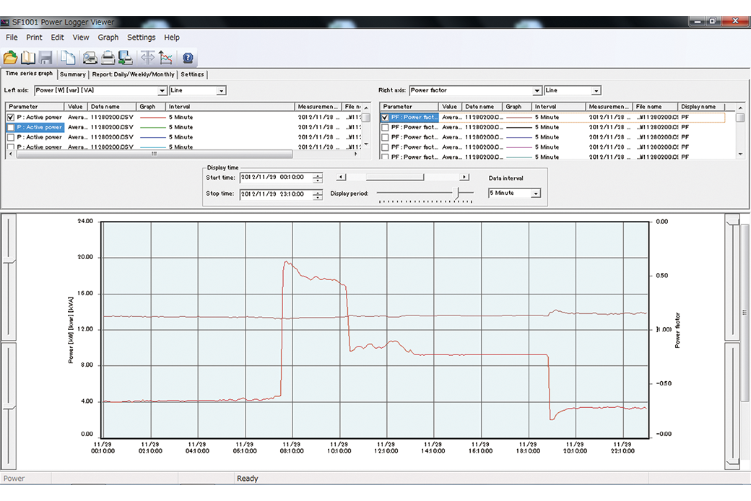Open the Graph menu
Image resolution: width=751 pixels, height=501 pixels.
(108, 38)
